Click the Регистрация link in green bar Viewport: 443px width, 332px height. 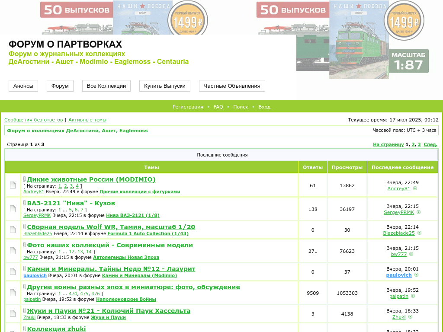coord(188,107)
